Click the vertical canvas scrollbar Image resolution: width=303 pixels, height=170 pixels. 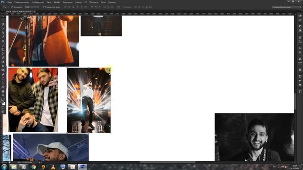click(295, 102)
